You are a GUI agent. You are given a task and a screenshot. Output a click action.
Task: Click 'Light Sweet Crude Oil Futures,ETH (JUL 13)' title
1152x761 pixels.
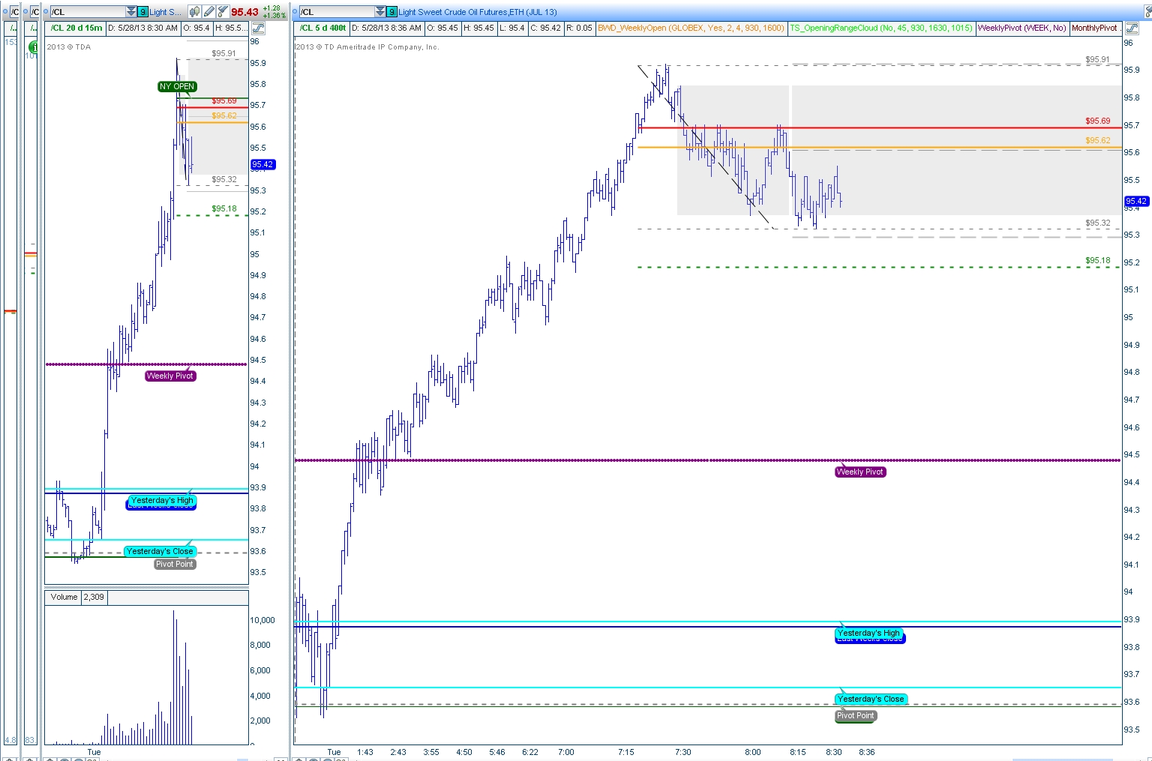tap(477, 12)
